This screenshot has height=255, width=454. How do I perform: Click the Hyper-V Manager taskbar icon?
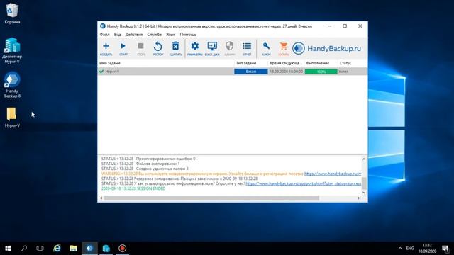(x=106, y=249)
